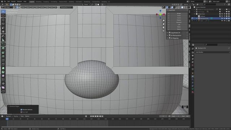The image size is (231, 130).
Task: Select the 3D Cursor tool
Action: (3, 16)
